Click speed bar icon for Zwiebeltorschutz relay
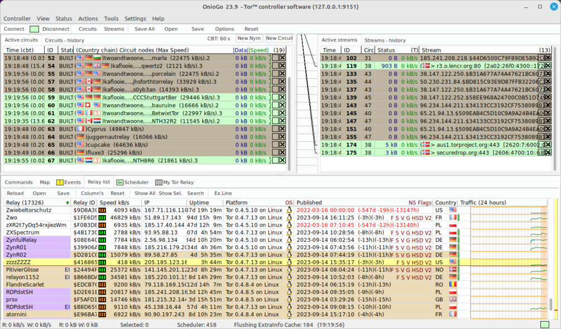Viewport: 561px width, 329px height. pyautogui.click(x=102, y=210)
